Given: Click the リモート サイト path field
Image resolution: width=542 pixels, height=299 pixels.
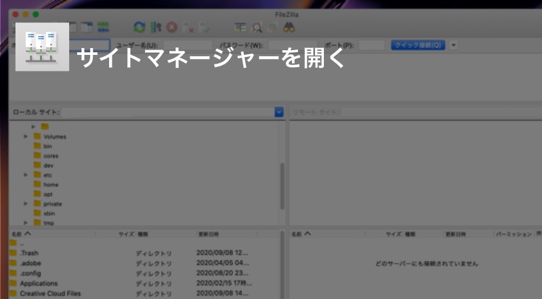Looking at the screenshot, I should pyautogui.click(x=442, y=112).
